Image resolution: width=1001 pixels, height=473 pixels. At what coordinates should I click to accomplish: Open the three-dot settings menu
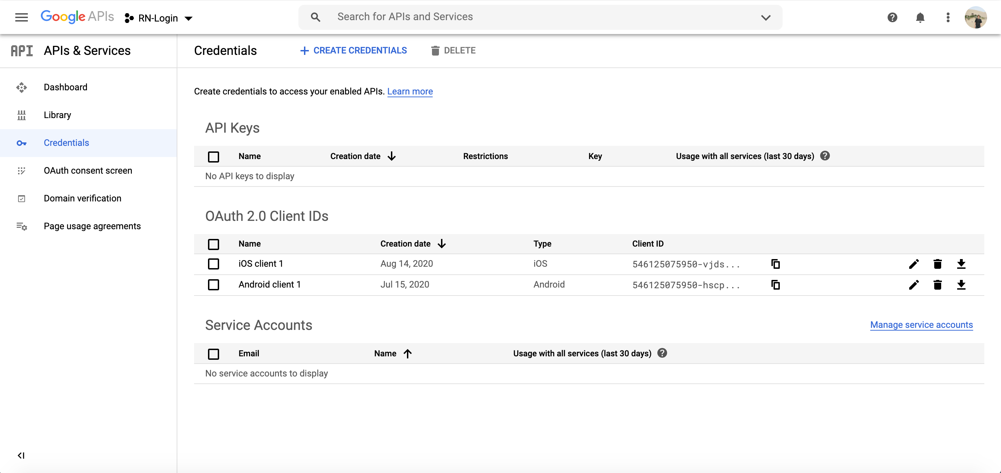pos(948,17)
